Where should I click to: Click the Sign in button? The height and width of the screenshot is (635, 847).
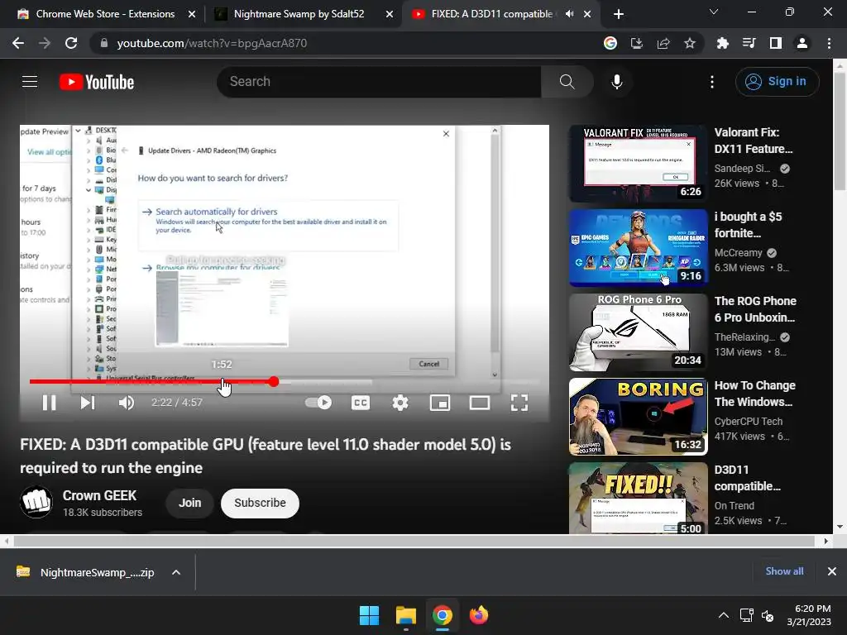pos(777,82)
